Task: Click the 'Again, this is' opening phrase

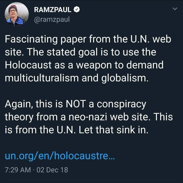Action: coord(34,104)
